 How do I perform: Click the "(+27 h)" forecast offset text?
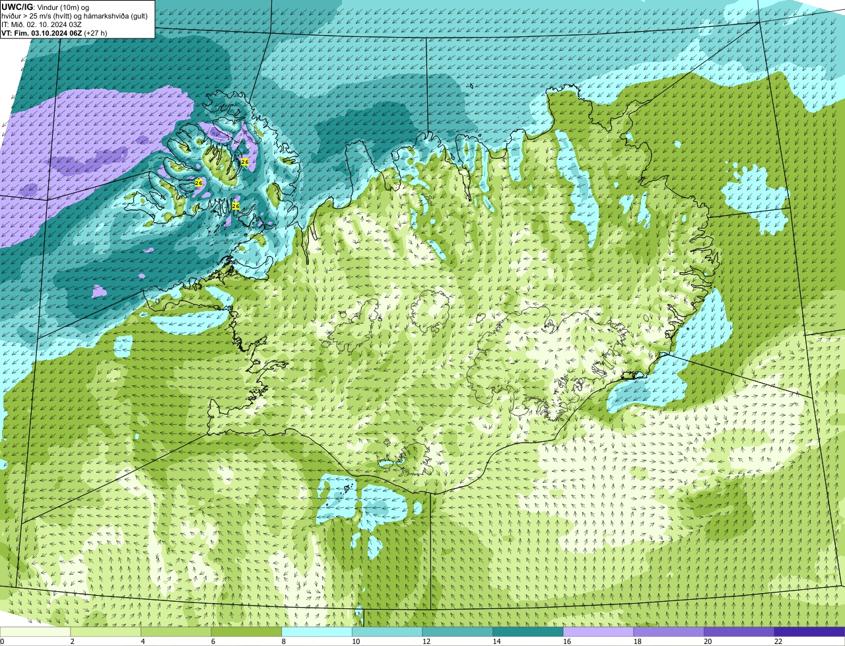click(96, 33)
